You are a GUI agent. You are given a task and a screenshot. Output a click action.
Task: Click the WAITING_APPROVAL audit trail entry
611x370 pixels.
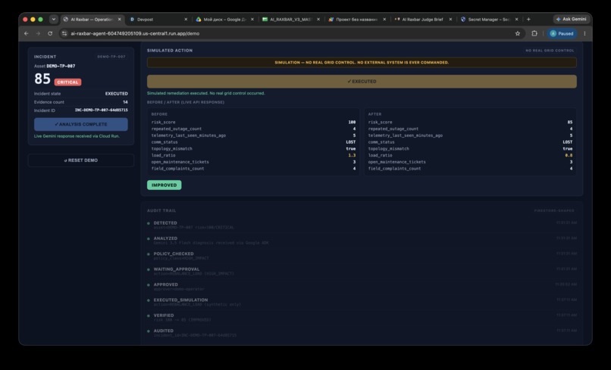(x=362, y=271)
